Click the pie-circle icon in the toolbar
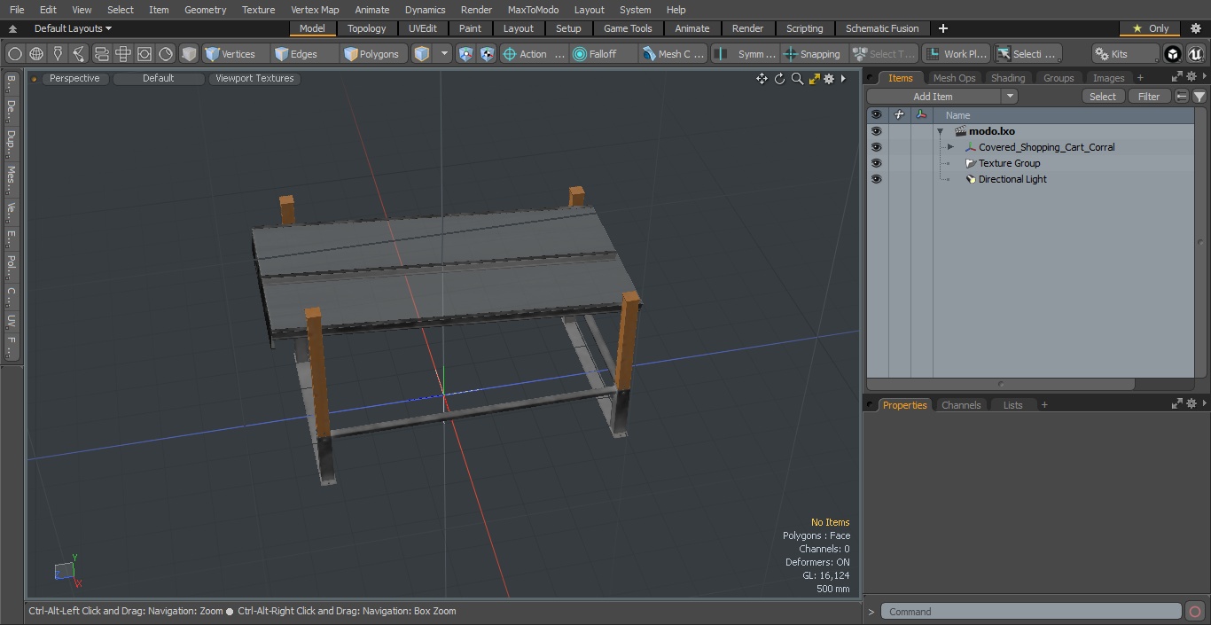The width and height of the screenshot is (1211, 625). point(166,54)
